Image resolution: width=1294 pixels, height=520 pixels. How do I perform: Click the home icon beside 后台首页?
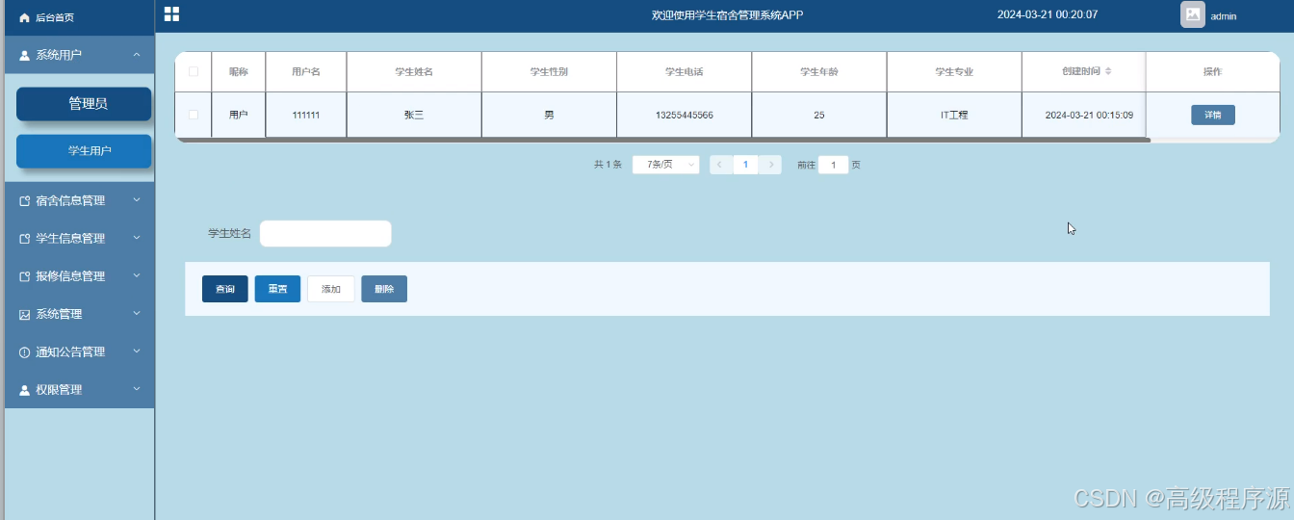click(25, 17)
